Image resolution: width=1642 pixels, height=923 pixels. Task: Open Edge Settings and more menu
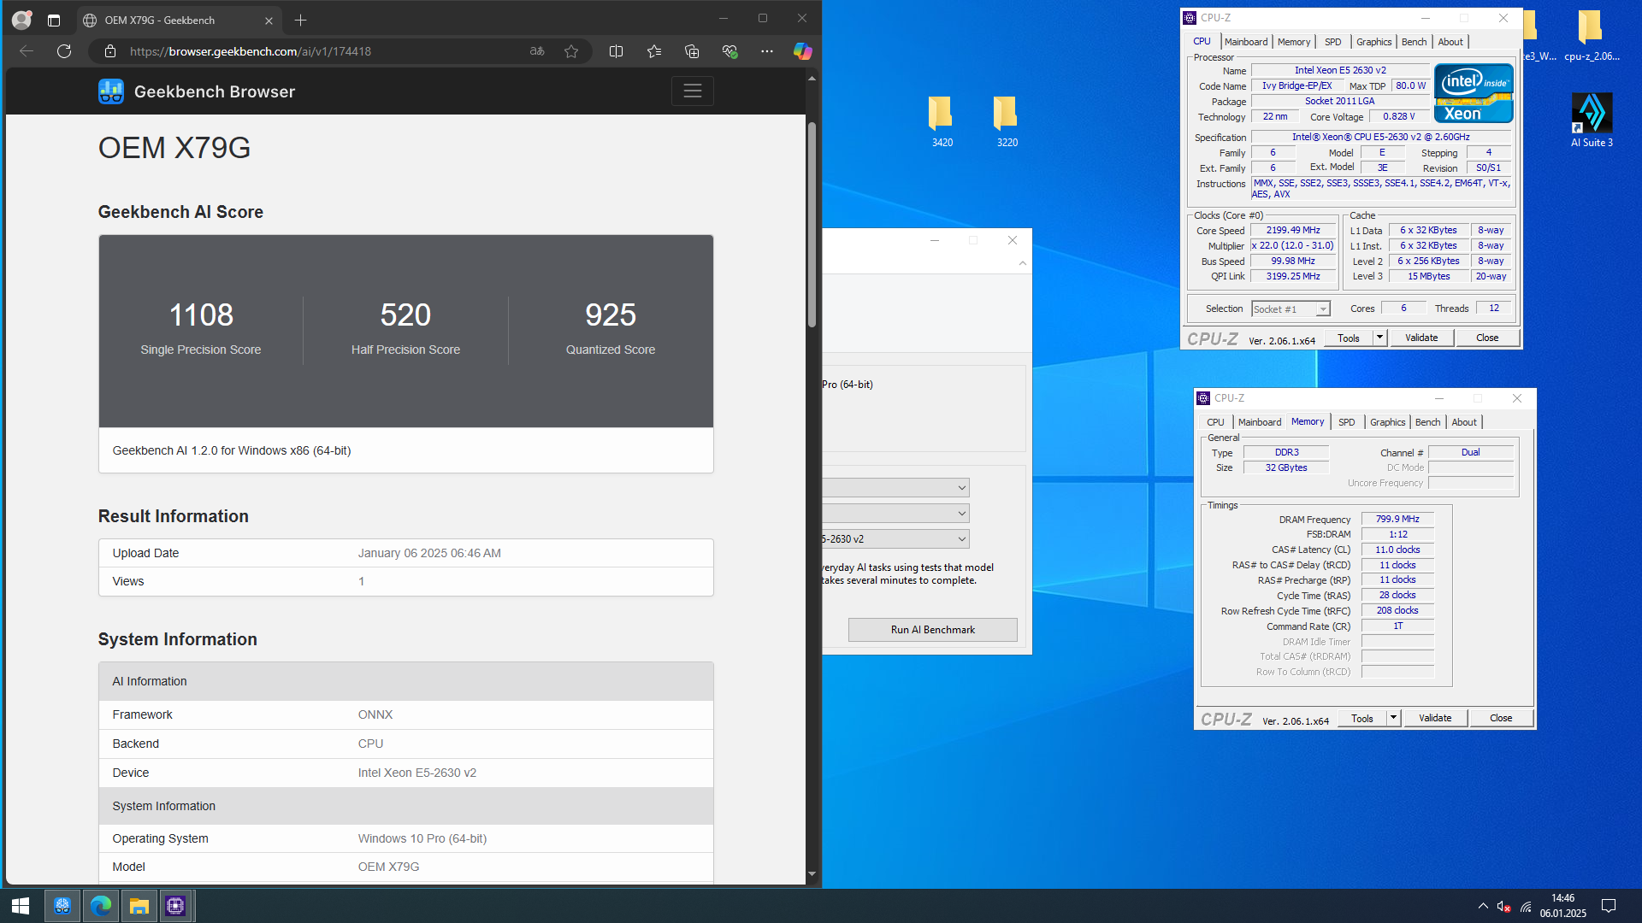pyautogui.click(x=767, y=51)
